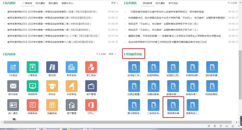Image resolution: width=242 pixels, height=130 pixels.
Task: Click the date 19-09-24 of first notice
Action: pyautogui.click(x=113, y=12)
